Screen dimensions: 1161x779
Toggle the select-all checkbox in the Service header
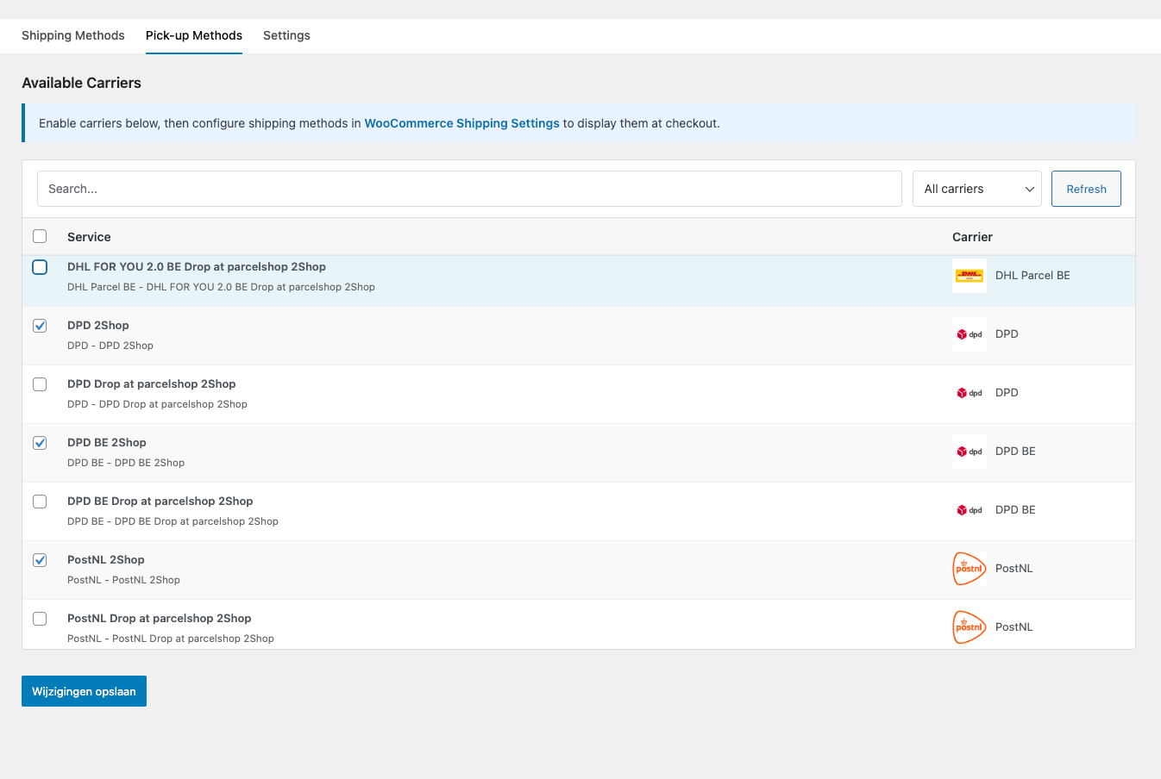40,236
